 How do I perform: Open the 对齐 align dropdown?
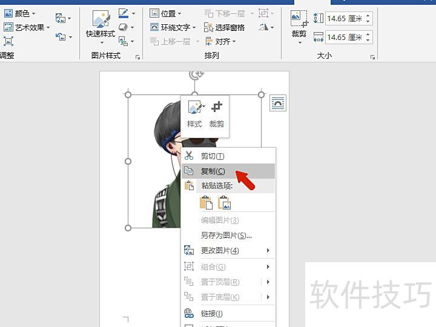coord(221,41)
